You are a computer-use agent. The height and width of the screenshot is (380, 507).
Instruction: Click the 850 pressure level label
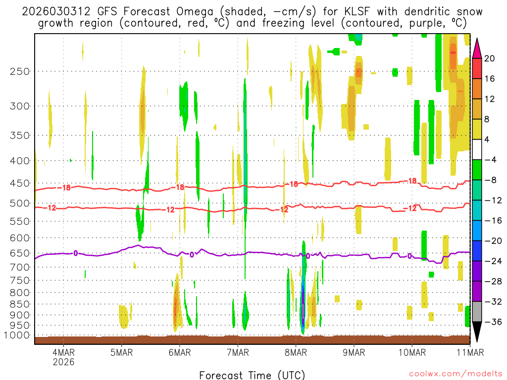click(x=20, y=304)
